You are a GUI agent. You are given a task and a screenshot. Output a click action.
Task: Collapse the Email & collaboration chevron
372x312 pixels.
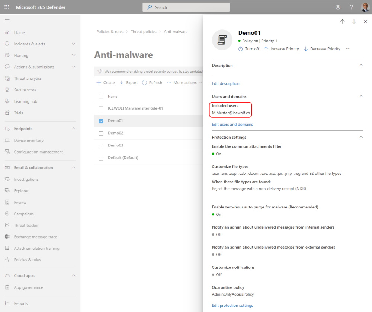coord(74,167)
